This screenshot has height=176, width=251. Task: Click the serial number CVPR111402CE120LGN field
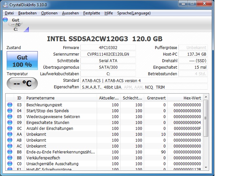[x=108, y=54]
